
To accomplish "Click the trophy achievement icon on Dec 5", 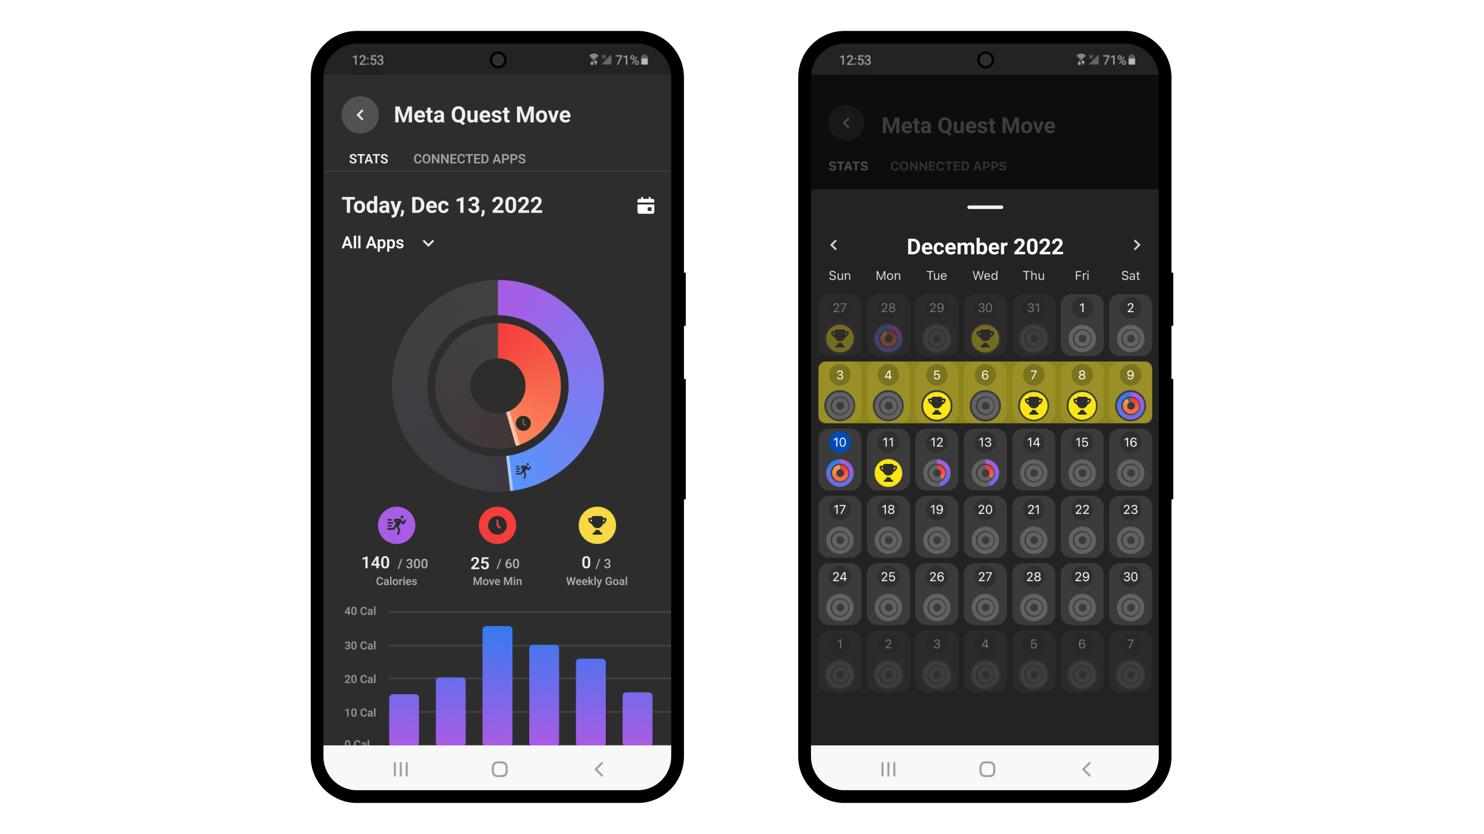I will pos(936,405).
